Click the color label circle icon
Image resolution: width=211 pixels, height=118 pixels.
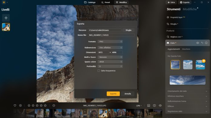(x=54, y=106)
